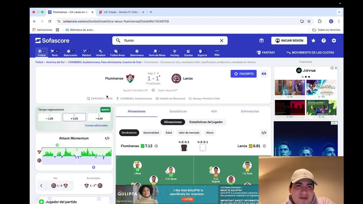Click player K. Serna on the pitch
Screen dimensions: 363x204
click(171, 173)
